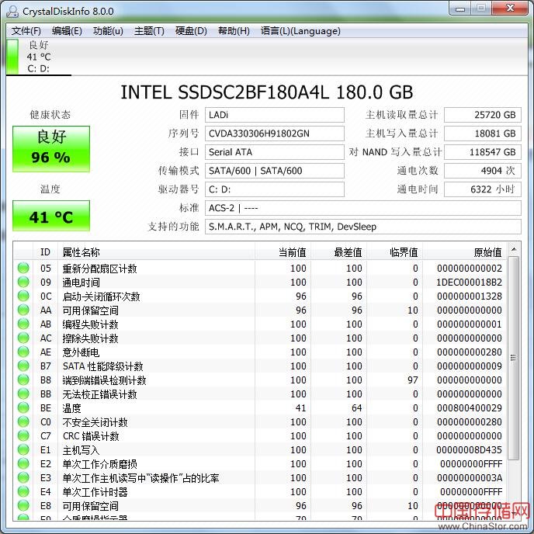Click the green status dot for row 05

24,269
